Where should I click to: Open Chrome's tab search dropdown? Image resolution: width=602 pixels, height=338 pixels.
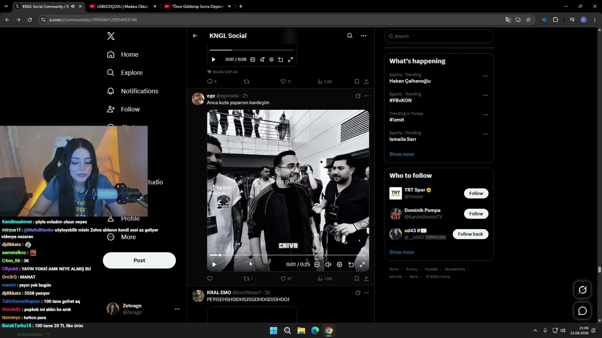[6, 7]
